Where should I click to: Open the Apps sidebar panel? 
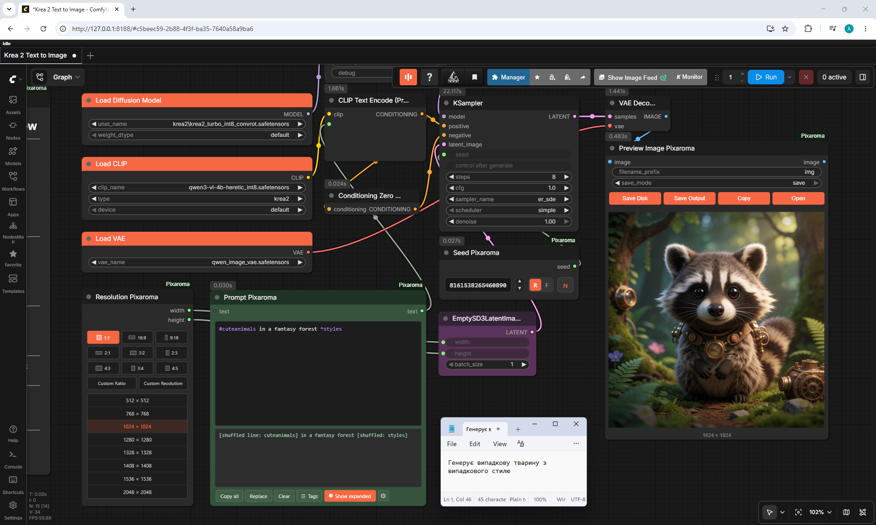coord(13,207)
